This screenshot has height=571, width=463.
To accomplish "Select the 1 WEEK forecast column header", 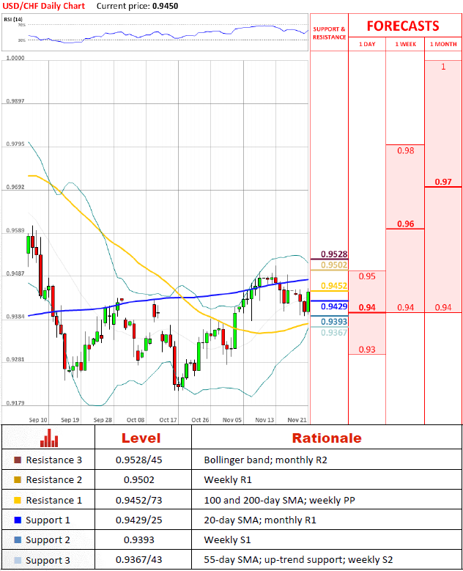I will 405,44.
